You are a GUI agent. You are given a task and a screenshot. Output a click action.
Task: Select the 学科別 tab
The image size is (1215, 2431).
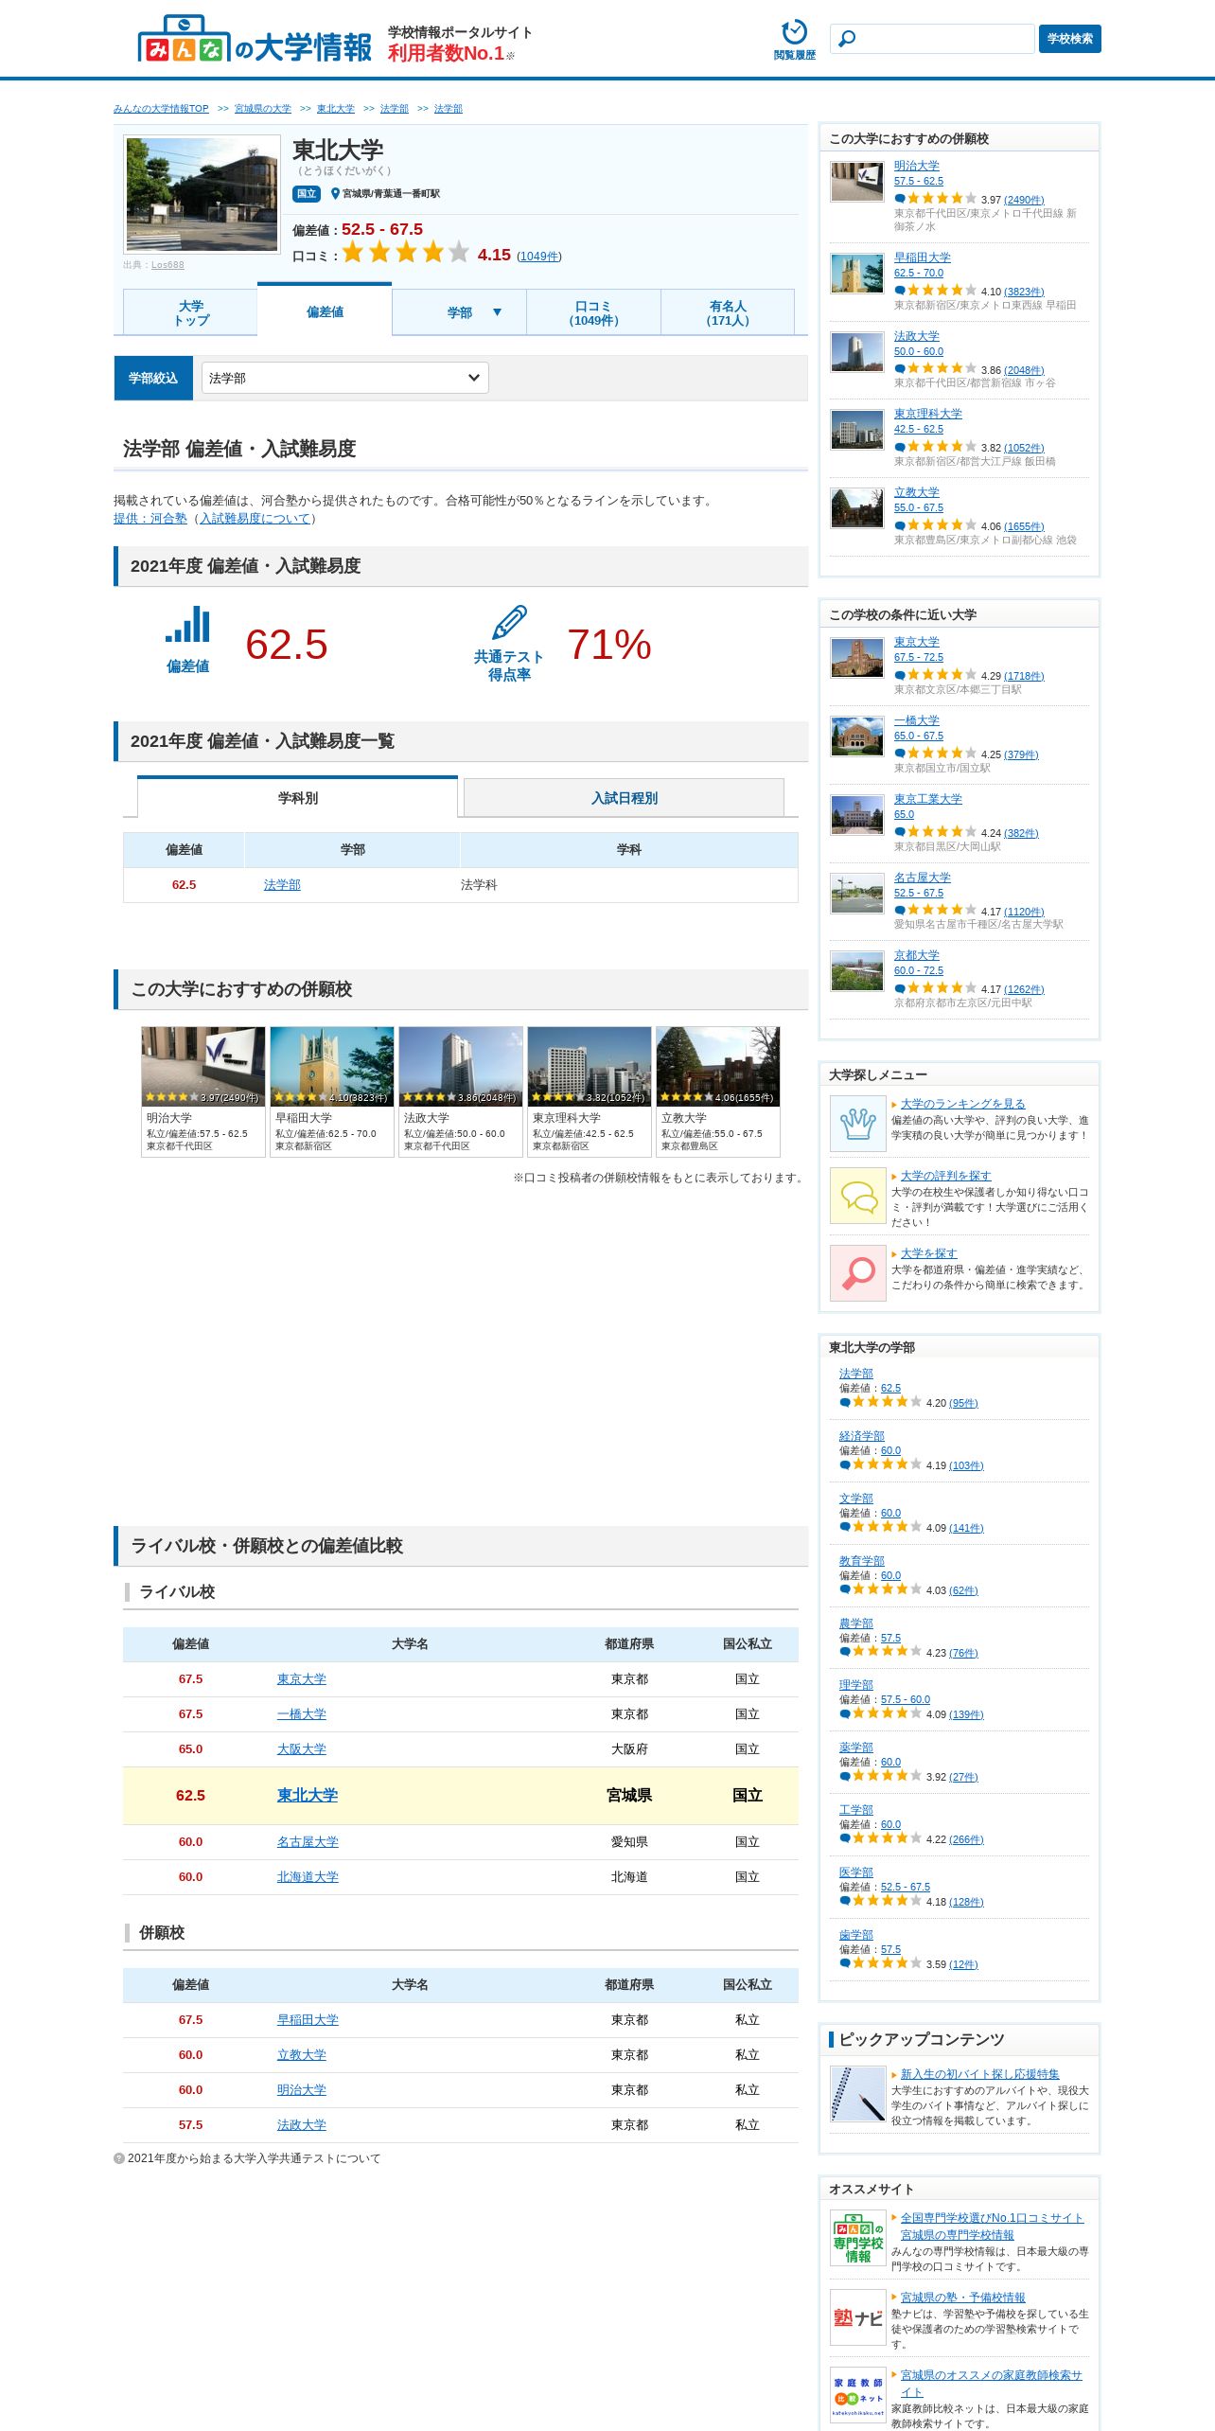click(297, 797)
